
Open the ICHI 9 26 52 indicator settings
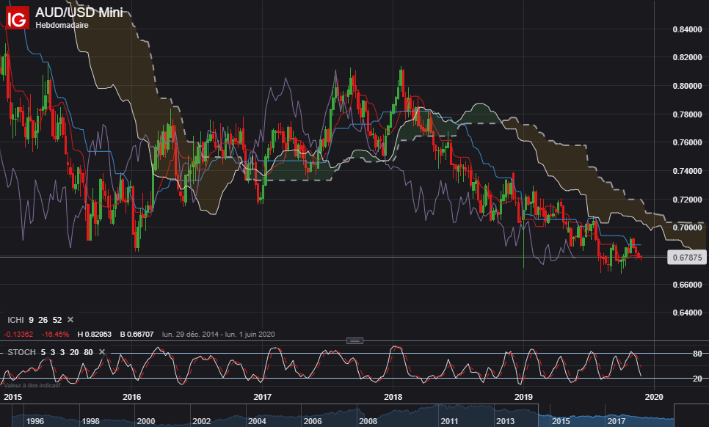tap(34, 320)
